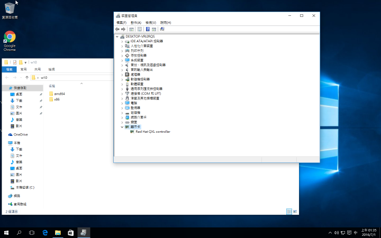381x238 pixels.
Task: Click the Explorer back navigation arrow
Action: pyautogui.click(x=7, y=78)
